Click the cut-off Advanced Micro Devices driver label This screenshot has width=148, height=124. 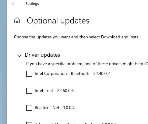coord(75,123)
